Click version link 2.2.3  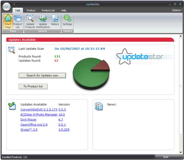[62, 110]
